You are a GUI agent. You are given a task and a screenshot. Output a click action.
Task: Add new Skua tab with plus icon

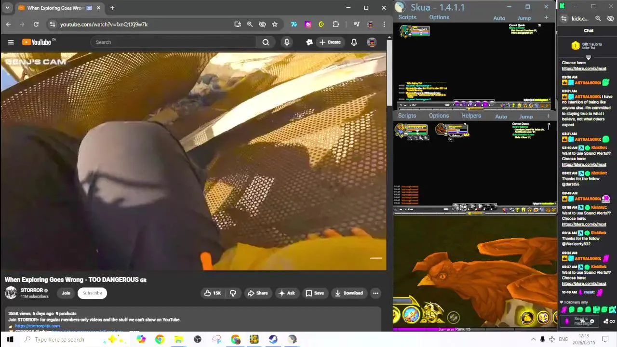coord(546,18)
